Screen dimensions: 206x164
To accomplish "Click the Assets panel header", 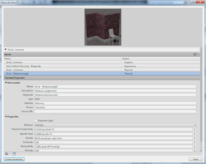I will pyautogui.click(x=102, y=54).
